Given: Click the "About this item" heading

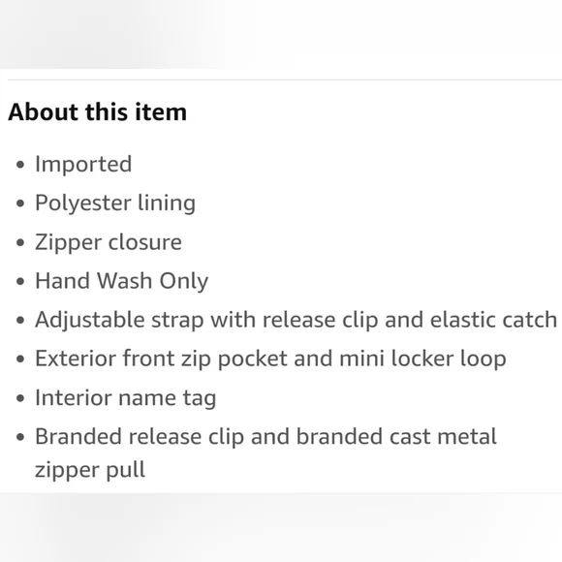Looking at the screenshot, I should (98, 111).
